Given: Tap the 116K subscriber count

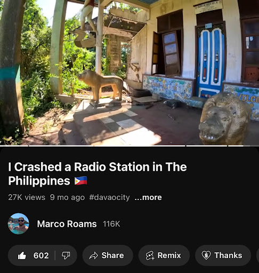Looking at the screenshot, I should (x=111, y=224).
